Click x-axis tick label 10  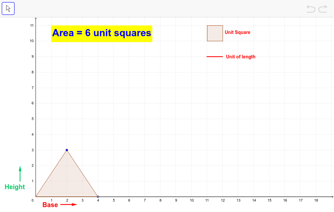point(192,200)
